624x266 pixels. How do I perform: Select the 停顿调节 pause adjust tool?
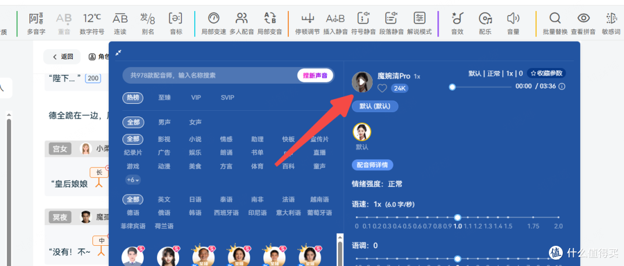point(307,24)
